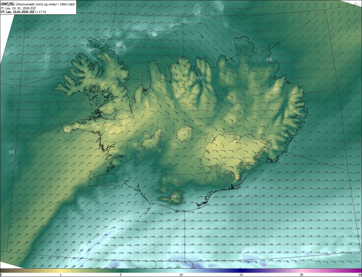
Task: Click the 'UWC/IG: Úrkomumætti (mm)' title line
Action: pos(38,4)
